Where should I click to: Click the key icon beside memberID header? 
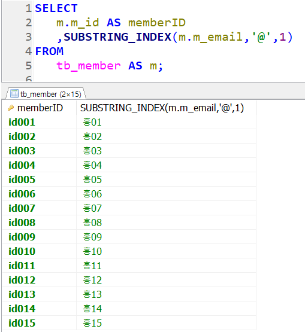[11, 108]
